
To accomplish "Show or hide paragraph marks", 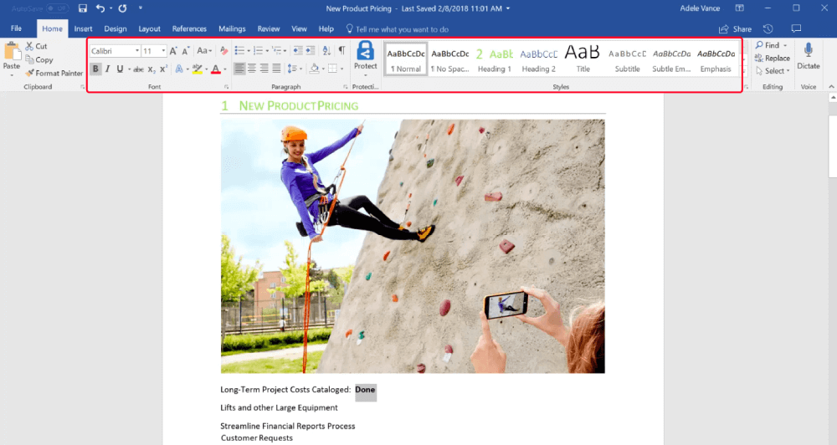I will pos(341,51).
